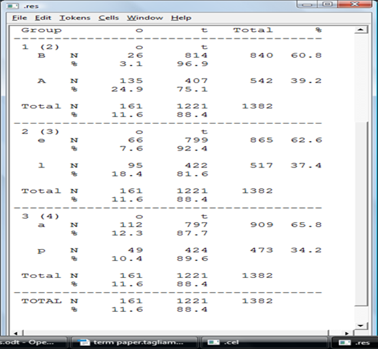This screenshot has height=349, width=378.
Task: Click the term paper document icon in taskbar
Action: point(85,342)
